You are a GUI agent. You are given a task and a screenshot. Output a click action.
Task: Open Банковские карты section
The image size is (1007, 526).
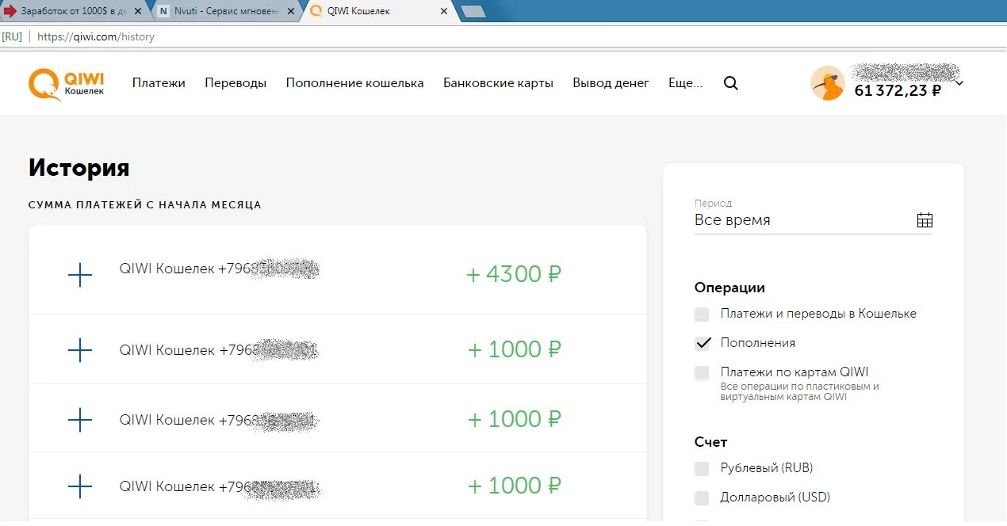(x=498, y=83)
